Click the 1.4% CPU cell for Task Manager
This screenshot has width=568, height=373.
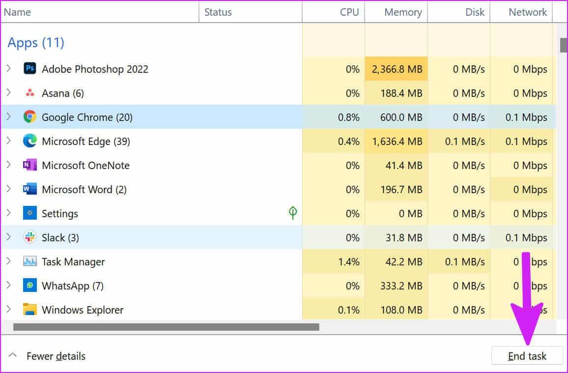[333, 261]
